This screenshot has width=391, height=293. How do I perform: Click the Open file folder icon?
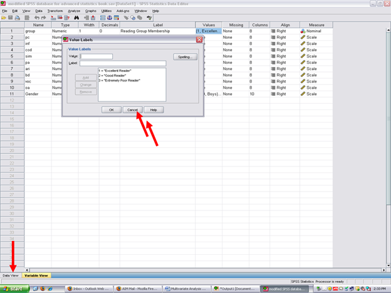point(4,18)
